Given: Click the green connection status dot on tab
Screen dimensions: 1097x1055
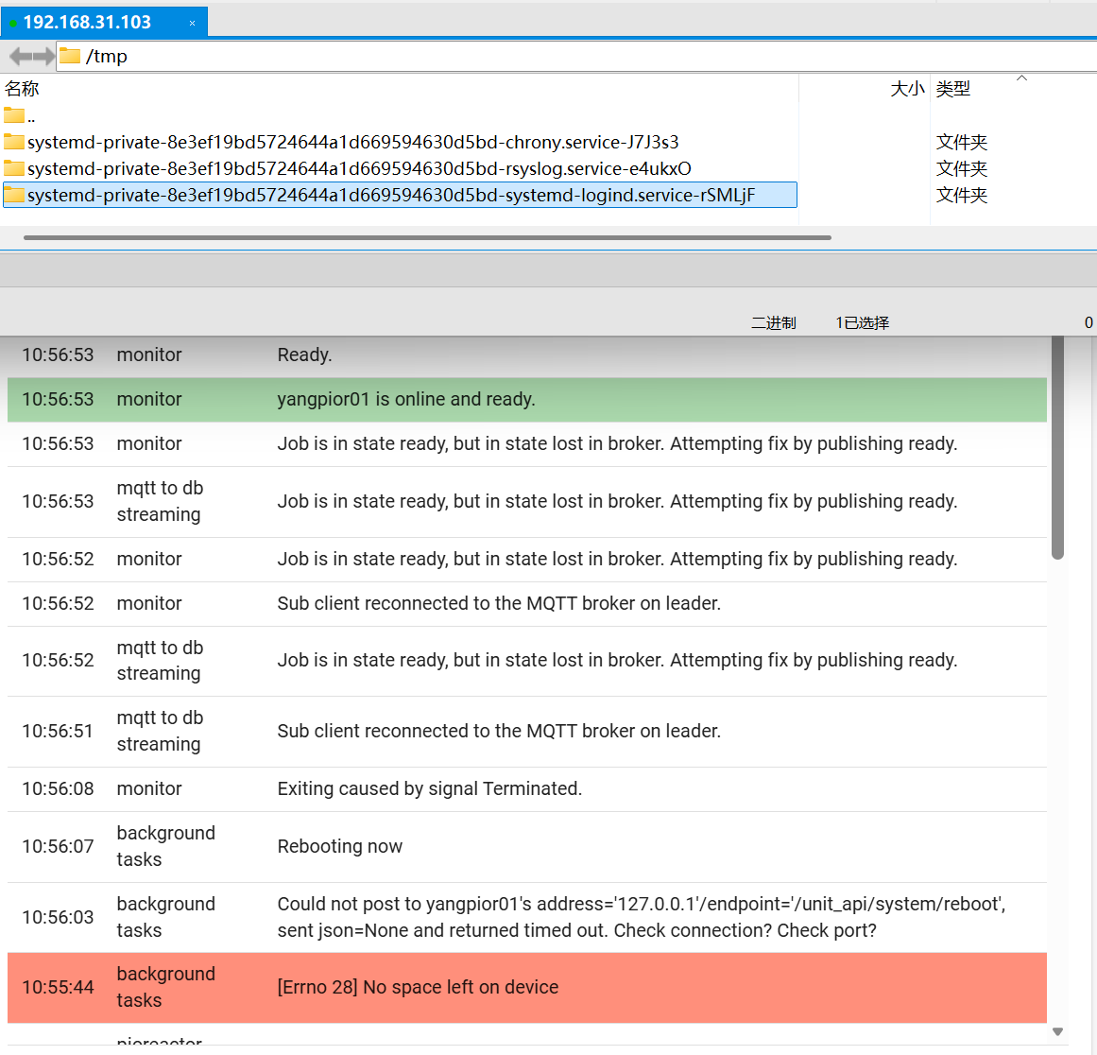Looking at the screenshot, I should coord(12,23).
